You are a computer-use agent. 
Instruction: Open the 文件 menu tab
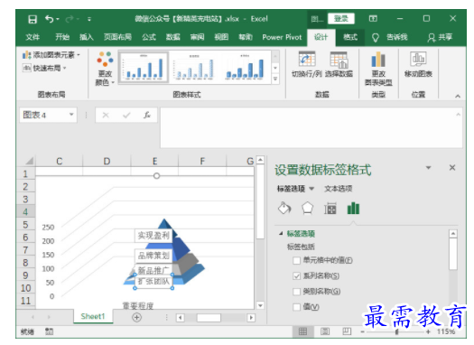click(33, 37)
